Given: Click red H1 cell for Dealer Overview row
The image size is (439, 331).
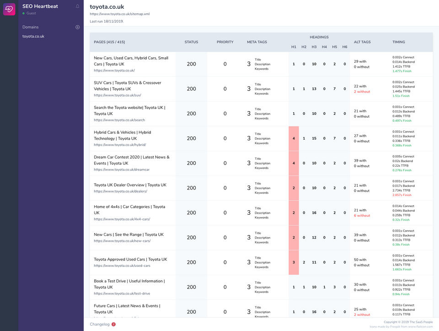Looking at the screenshot, I should point(294,188).
